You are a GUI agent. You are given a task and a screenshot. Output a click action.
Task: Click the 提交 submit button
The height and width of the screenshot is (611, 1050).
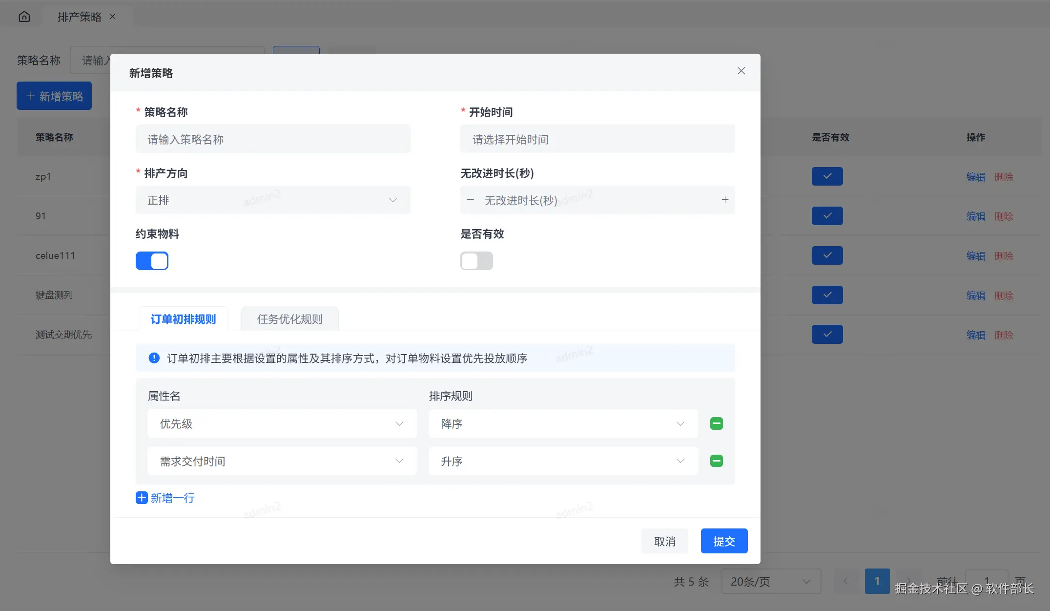[723, 541]
